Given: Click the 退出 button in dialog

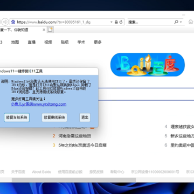Looking at the screenshot, I should [x=85, y=117].
